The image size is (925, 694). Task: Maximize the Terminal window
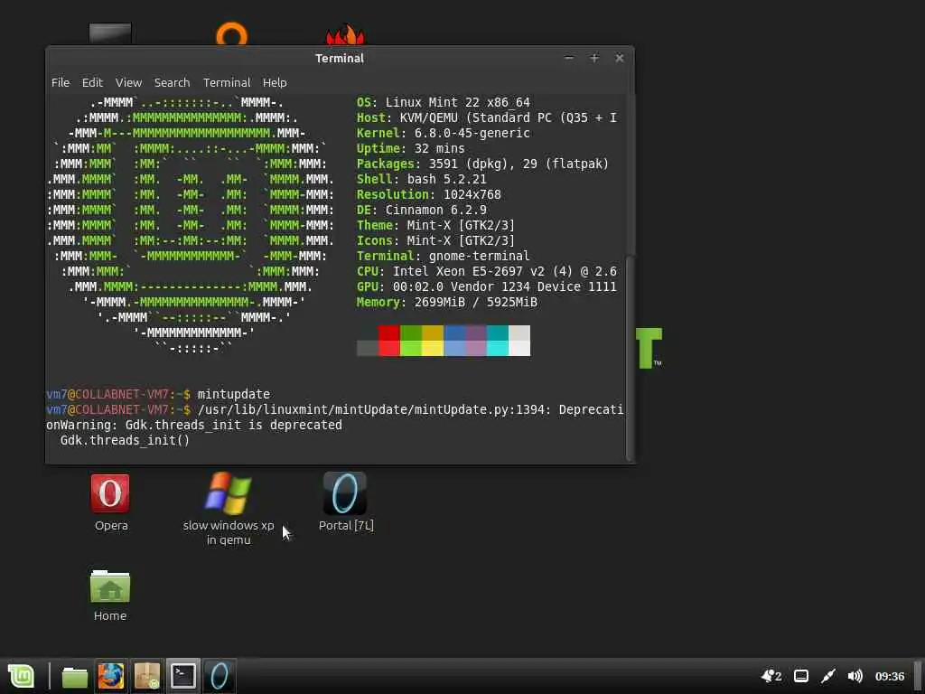(x=594, y=58)
